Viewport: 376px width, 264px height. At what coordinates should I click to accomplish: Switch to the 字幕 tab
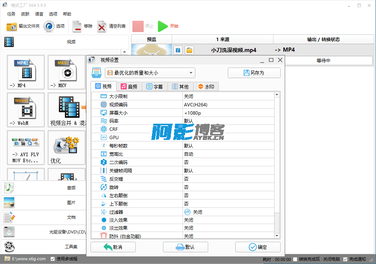point(155,87)
